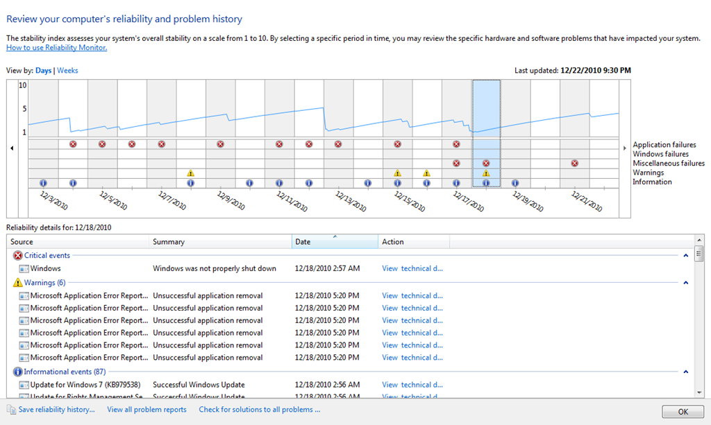Click the warning icon on 12/16/2010
This screenshot has width=711, height=425.
[x=427, y=173]
